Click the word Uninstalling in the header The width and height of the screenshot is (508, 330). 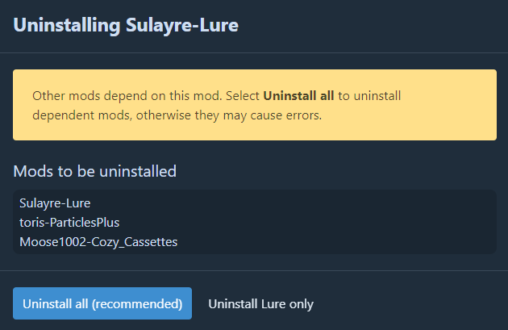(66, 24)
